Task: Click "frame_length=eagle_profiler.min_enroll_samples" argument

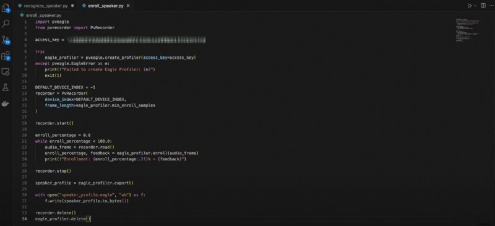Action: pyautogui.click(x=100, y=105)
